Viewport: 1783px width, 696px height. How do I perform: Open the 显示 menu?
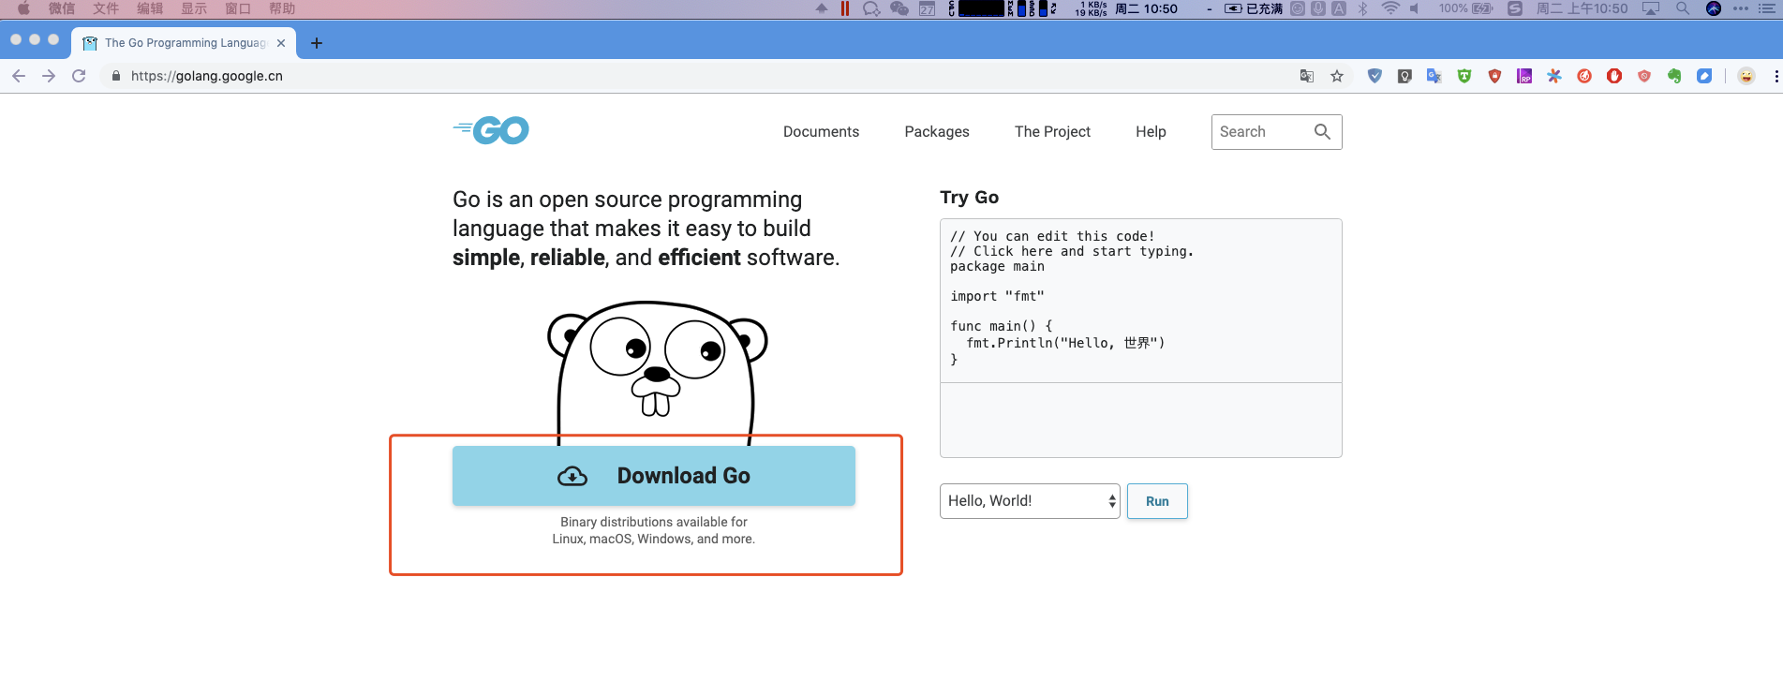click(194, 8)
